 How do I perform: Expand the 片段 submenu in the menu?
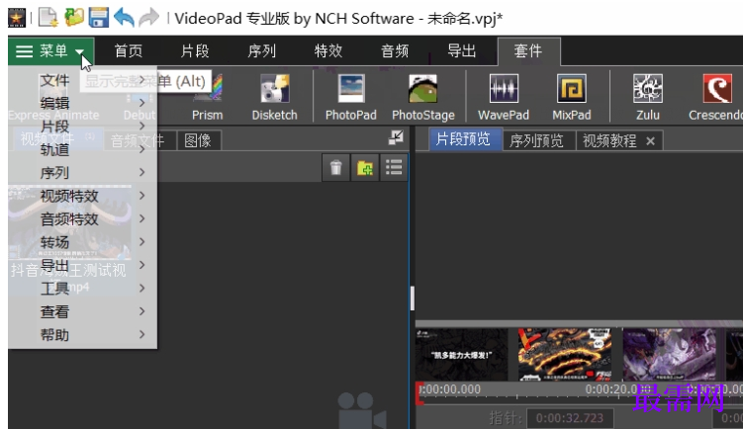tap(82, 126)
